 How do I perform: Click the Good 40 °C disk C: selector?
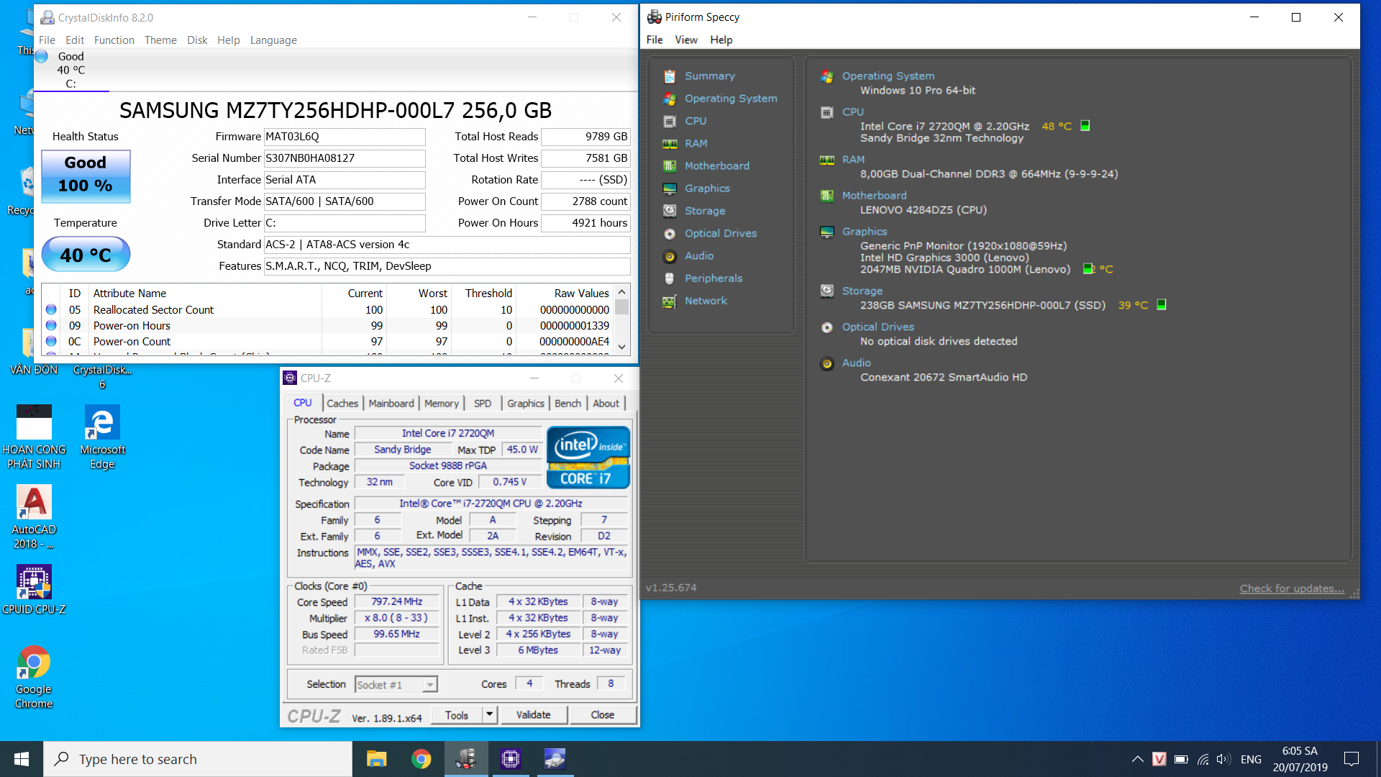(70, 70)
